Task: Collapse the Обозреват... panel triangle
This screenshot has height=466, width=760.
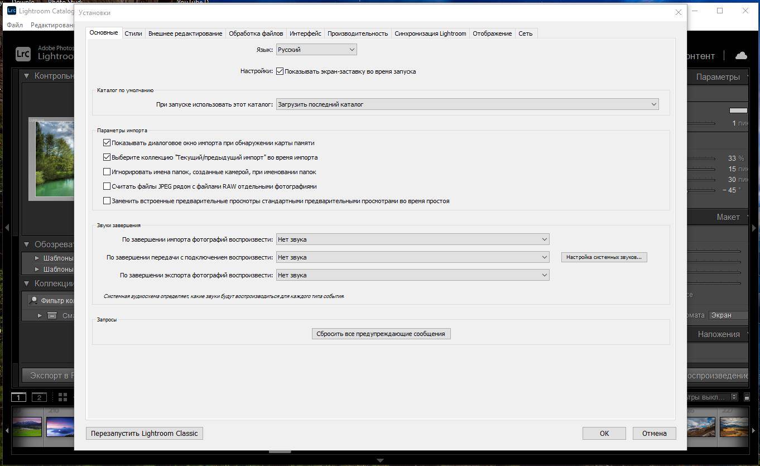Action: (x=26, y=244)
